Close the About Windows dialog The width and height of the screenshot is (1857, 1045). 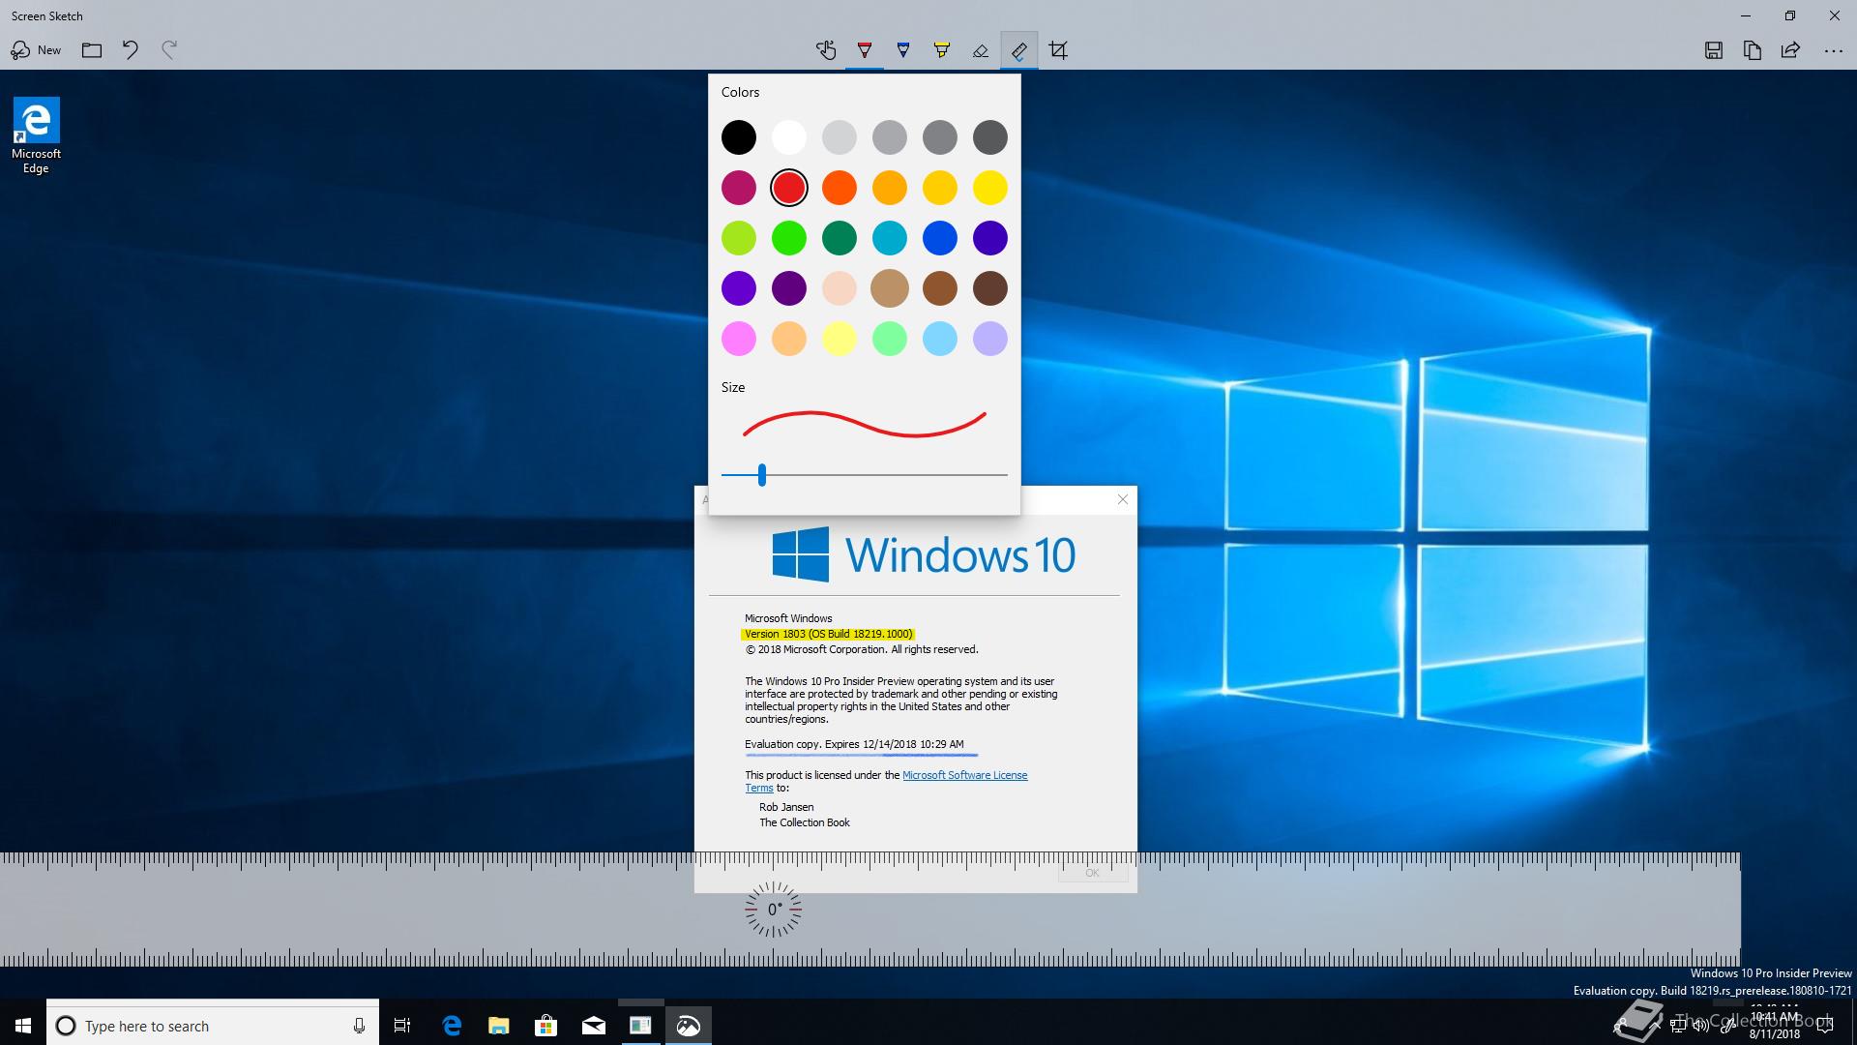coord(1123,499)
